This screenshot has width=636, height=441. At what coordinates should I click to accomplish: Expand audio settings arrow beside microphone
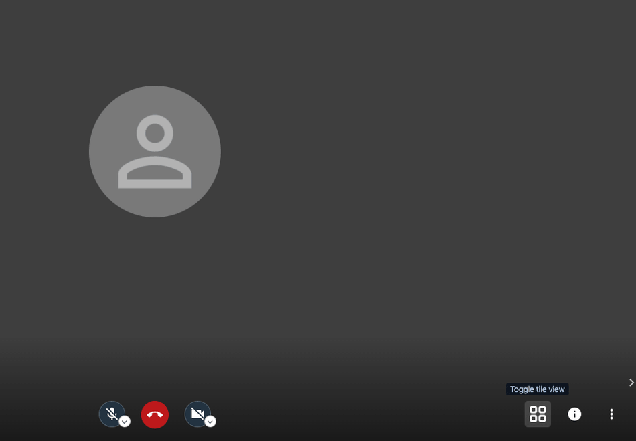[125, 422]
